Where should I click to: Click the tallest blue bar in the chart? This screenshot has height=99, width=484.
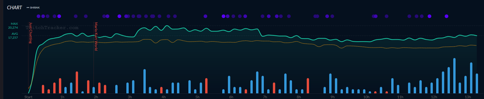(x=454, y=76)
